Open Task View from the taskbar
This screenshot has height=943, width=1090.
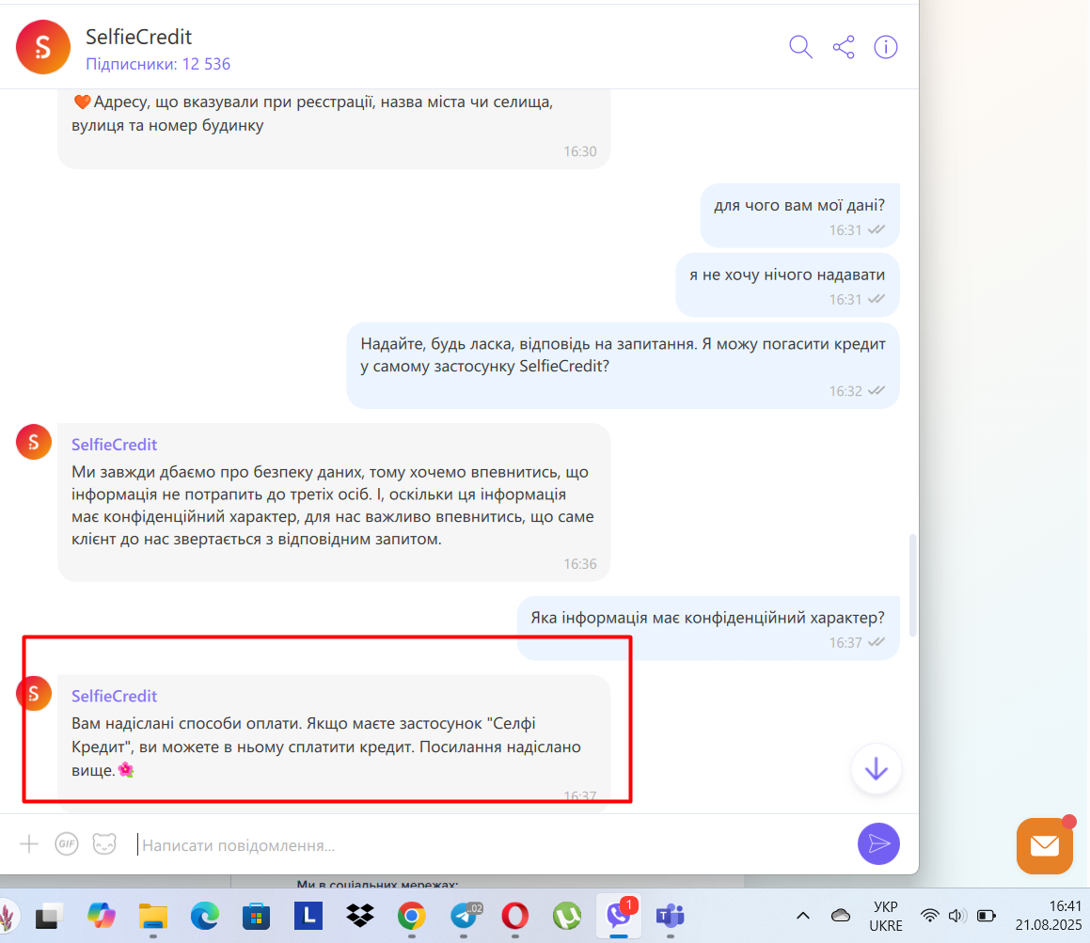click(x=50, y=915)
